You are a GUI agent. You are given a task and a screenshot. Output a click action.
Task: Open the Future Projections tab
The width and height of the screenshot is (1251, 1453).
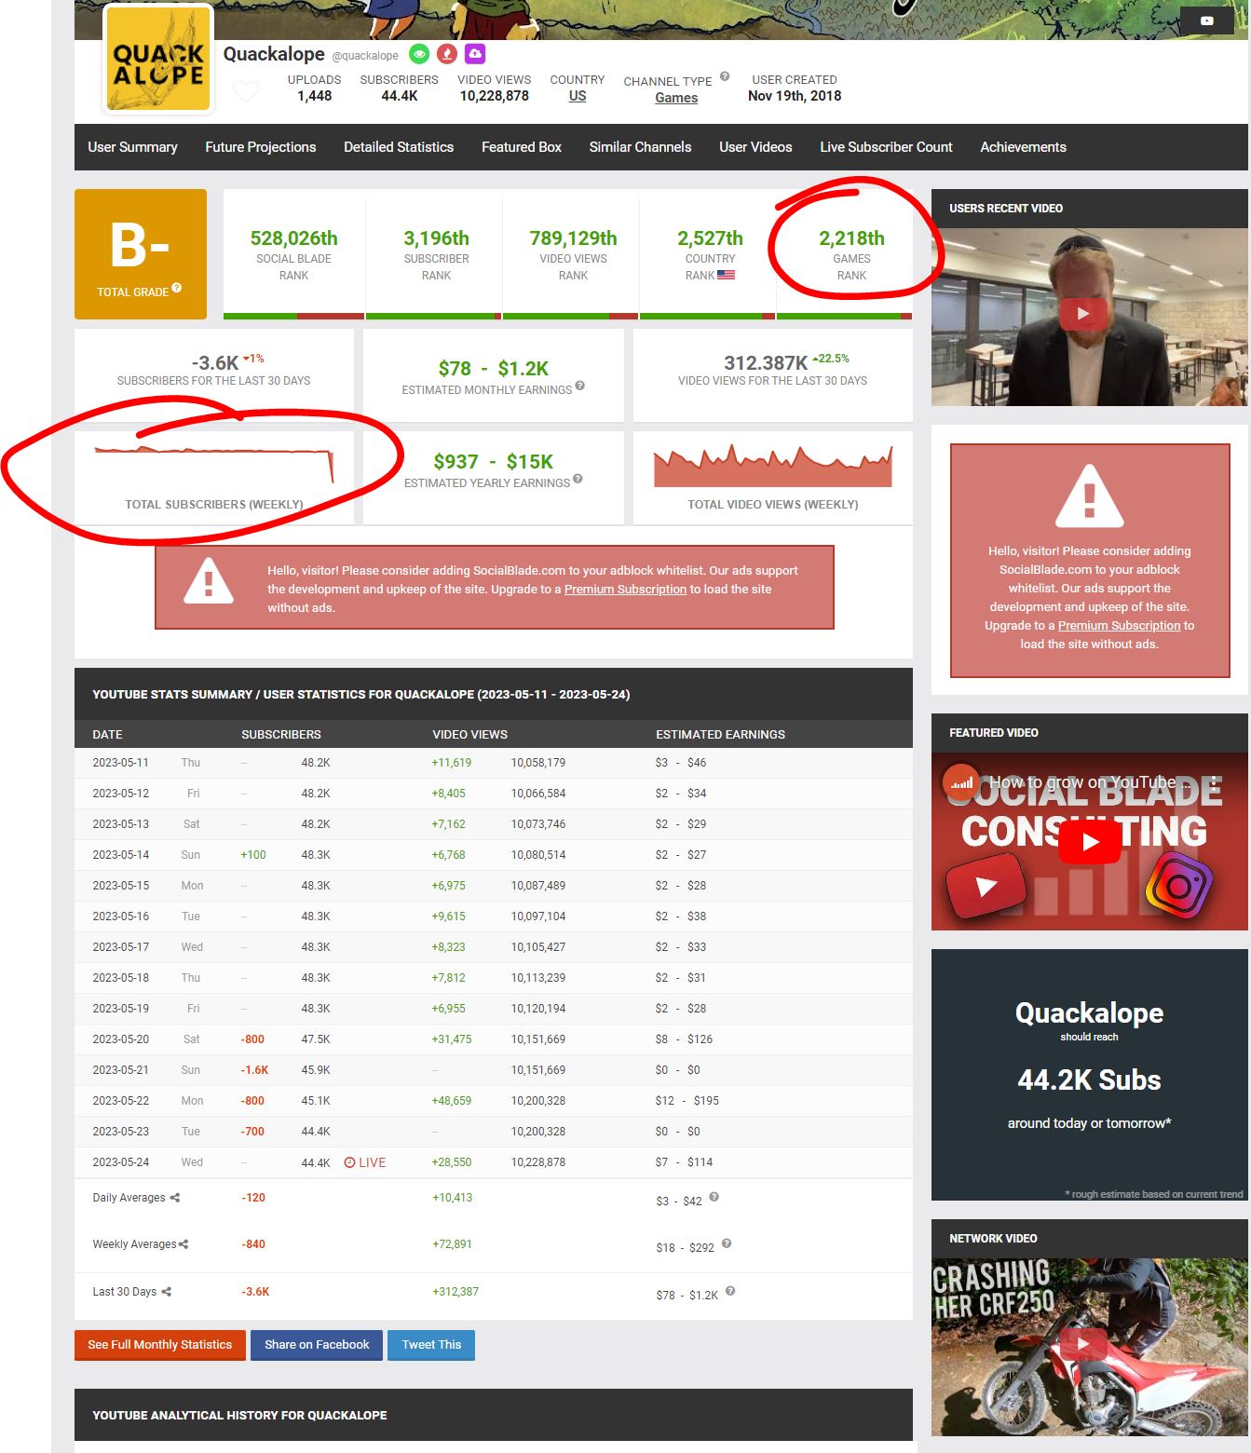point(261,147)
